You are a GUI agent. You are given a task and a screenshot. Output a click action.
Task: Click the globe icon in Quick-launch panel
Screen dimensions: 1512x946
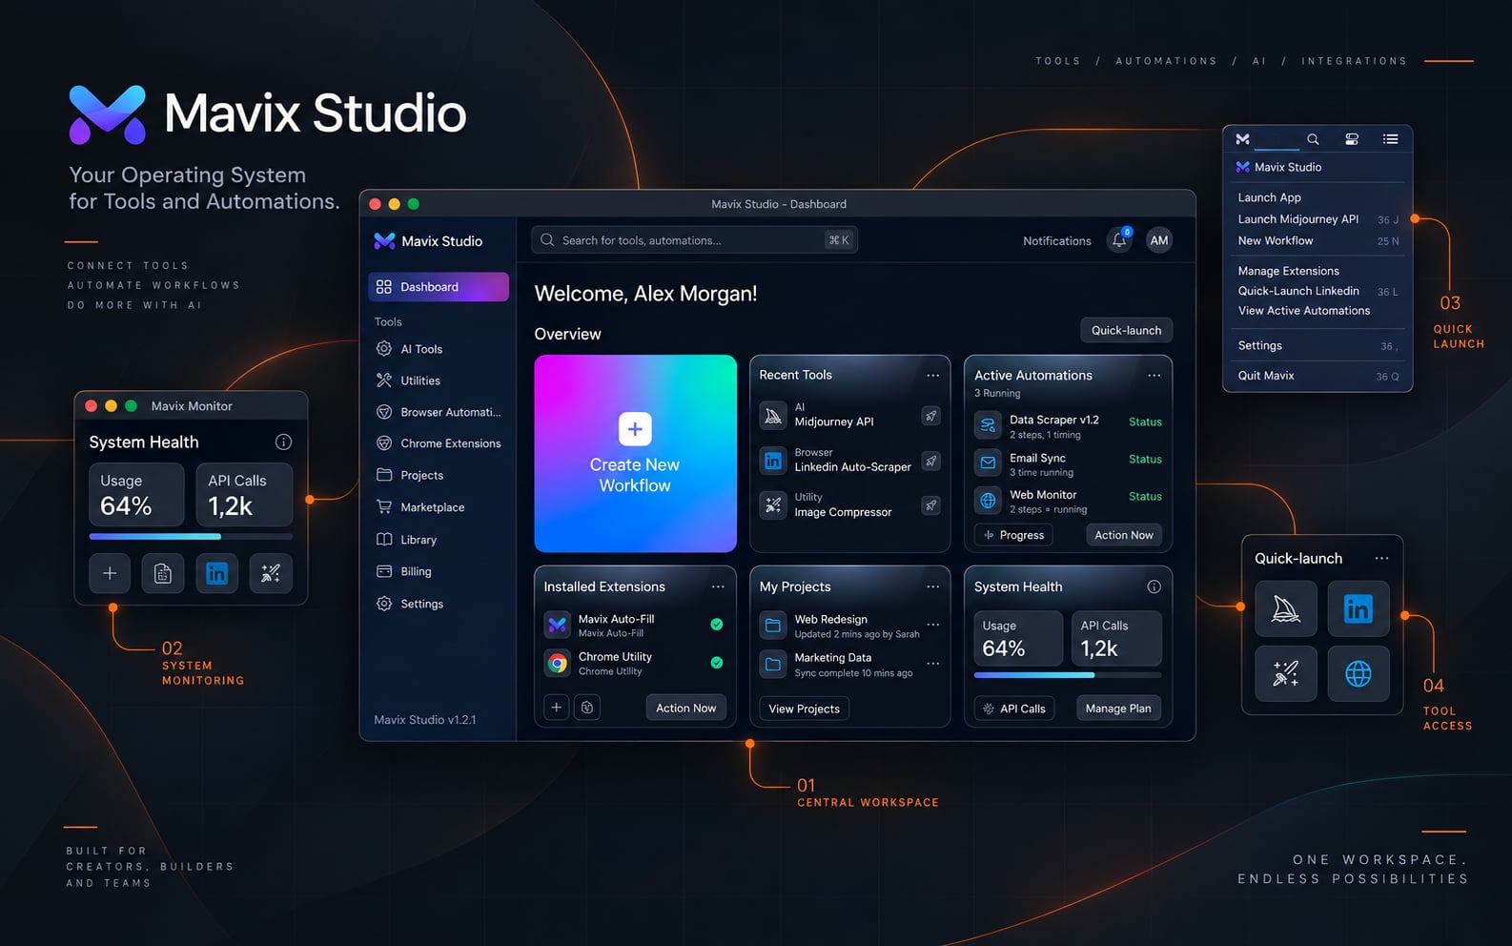point(1359,673)
